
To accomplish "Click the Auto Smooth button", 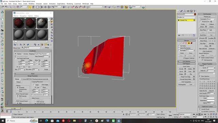I will pyautogui.click(x=203, y=93).
